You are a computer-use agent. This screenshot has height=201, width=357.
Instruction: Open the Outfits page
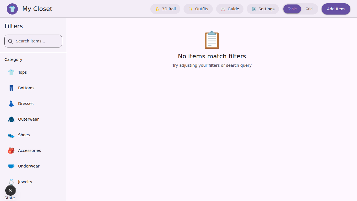(198, 9)
